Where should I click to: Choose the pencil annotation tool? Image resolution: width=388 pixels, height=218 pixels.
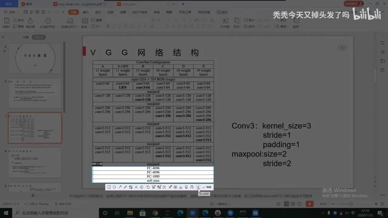click(x=125, y=187)
